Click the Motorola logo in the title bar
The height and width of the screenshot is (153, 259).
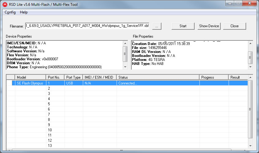coord(5,5)
